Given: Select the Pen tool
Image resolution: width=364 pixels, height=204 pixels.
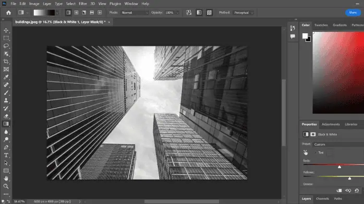Looking at the screenshot, I should (6, 147).
